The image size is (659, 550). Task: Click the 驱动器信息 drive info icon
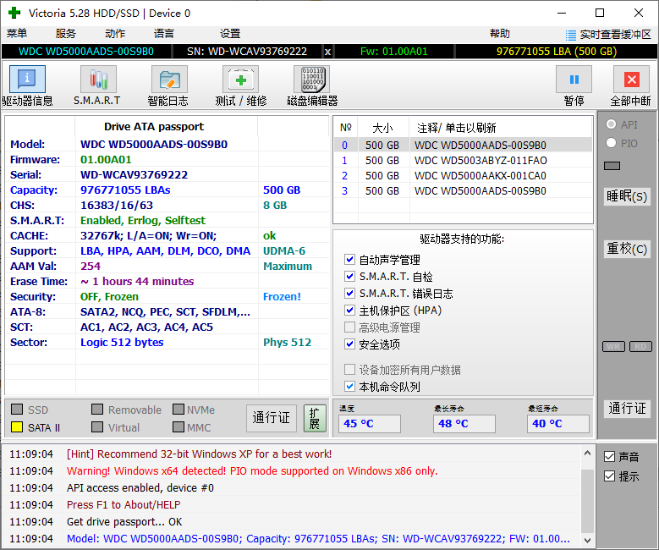(27, 79)
